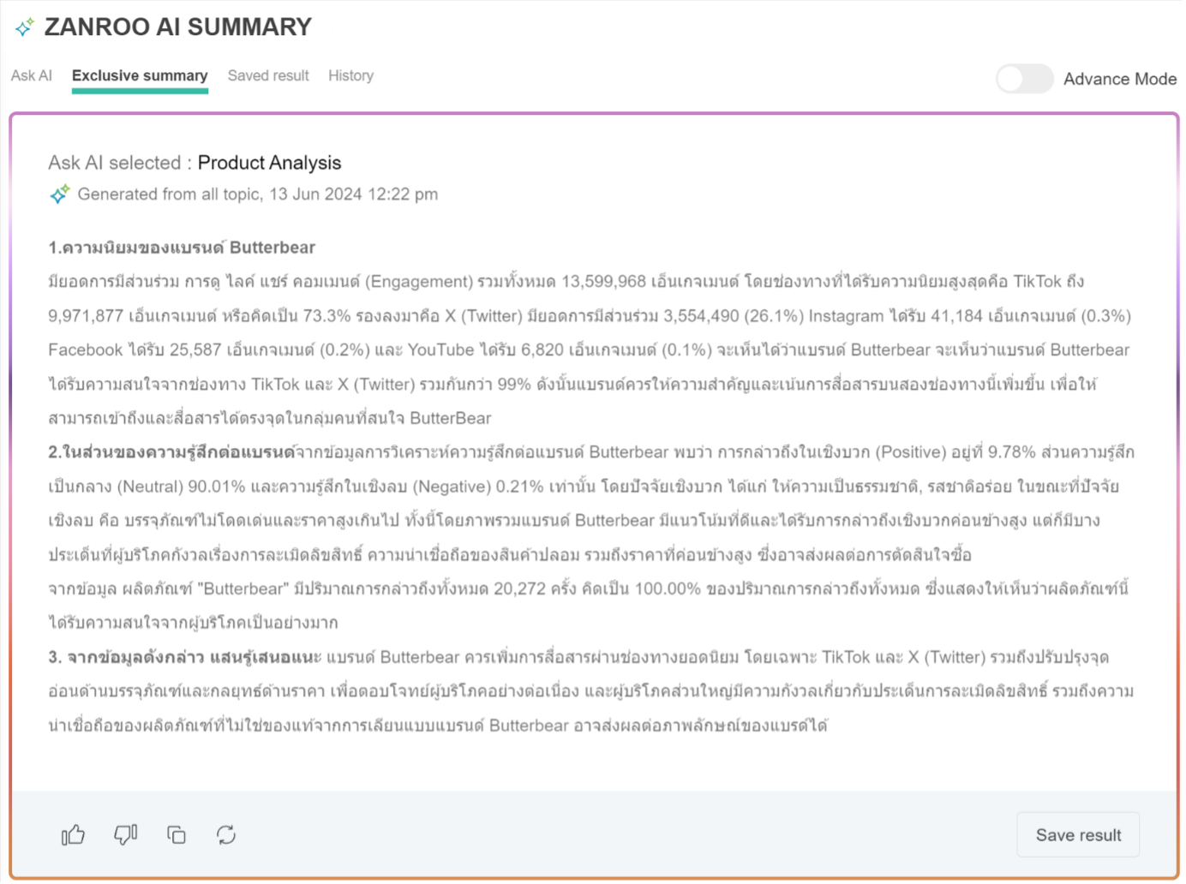
Task: Toggle the Advance Mode switch
Action: (1024, 79)
